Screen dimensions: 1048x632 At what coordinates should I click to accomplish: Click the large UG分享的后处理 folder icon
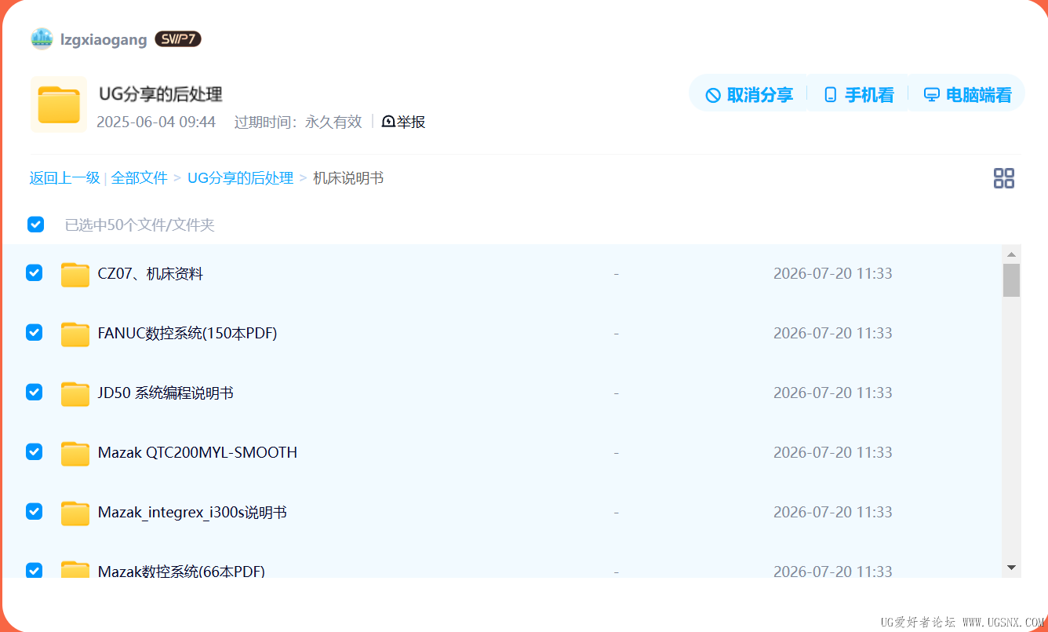coord(59,105)
